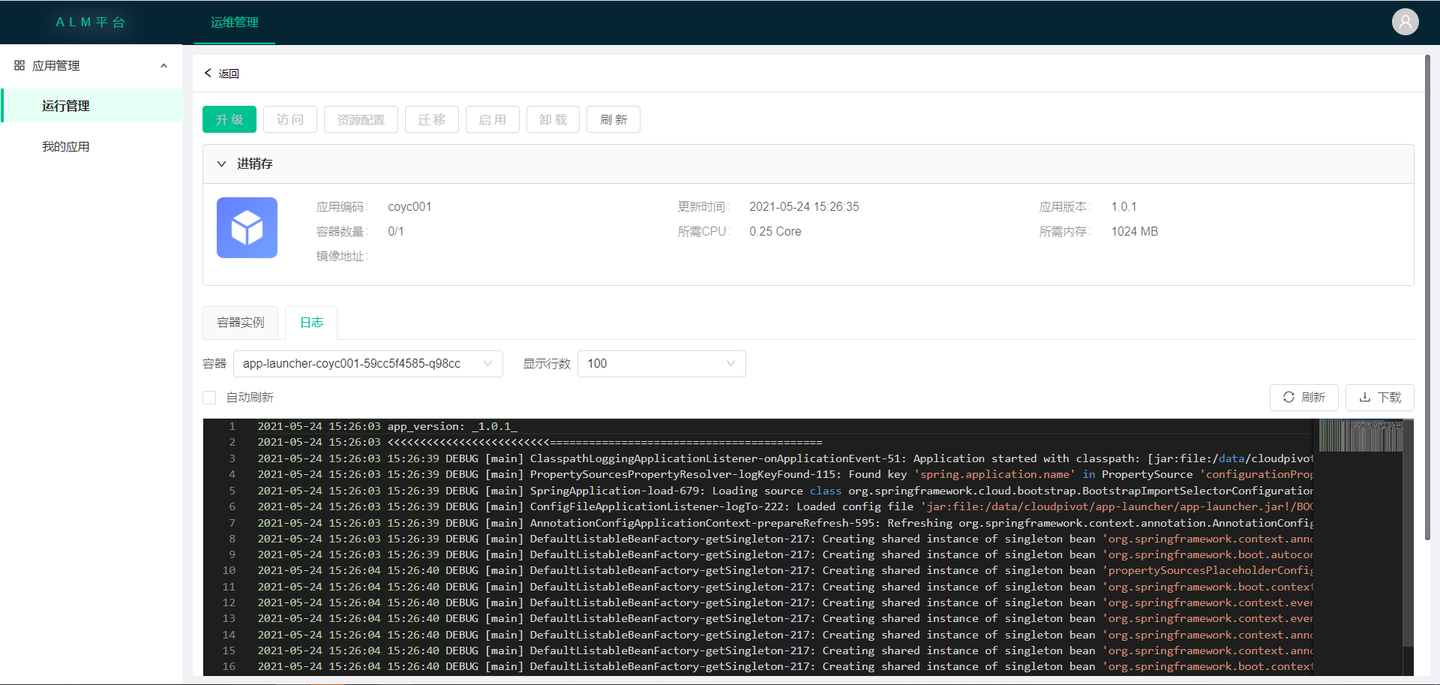This screenshot has height=685, width=1440.
Task: Open the 容器 dropdown app-launcher-coyc001
Action: click(367, 363)
